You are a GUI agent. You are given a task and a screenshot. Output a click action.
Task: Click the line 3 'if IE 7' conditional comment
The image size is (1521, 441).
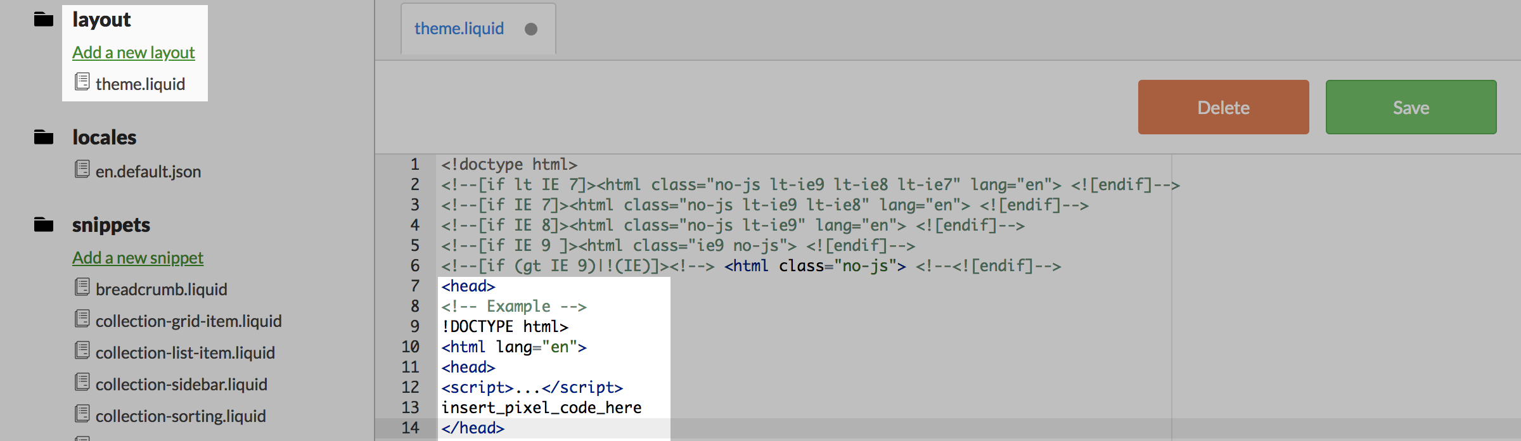[765, 205]
